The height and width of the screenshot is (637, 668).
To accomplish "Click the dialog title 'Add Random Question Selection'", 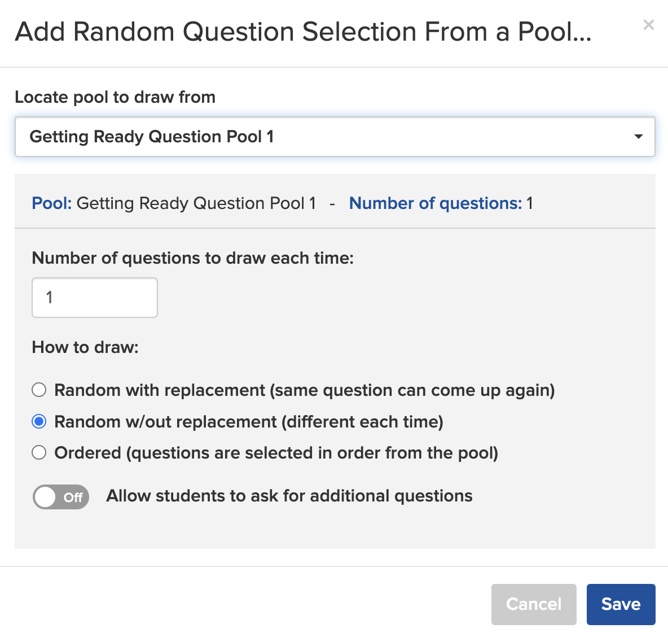I will tap(304, 32).
